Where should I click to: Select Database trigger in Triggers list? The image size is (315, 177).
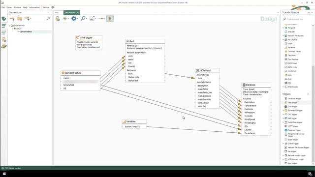pyautogui.click(x=294, y=98)
